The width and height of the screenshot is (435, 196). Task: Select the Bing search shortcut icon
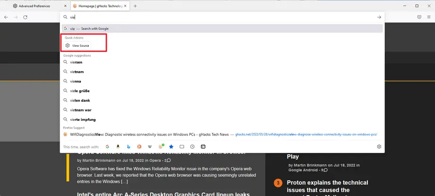[x=129, y=147]
